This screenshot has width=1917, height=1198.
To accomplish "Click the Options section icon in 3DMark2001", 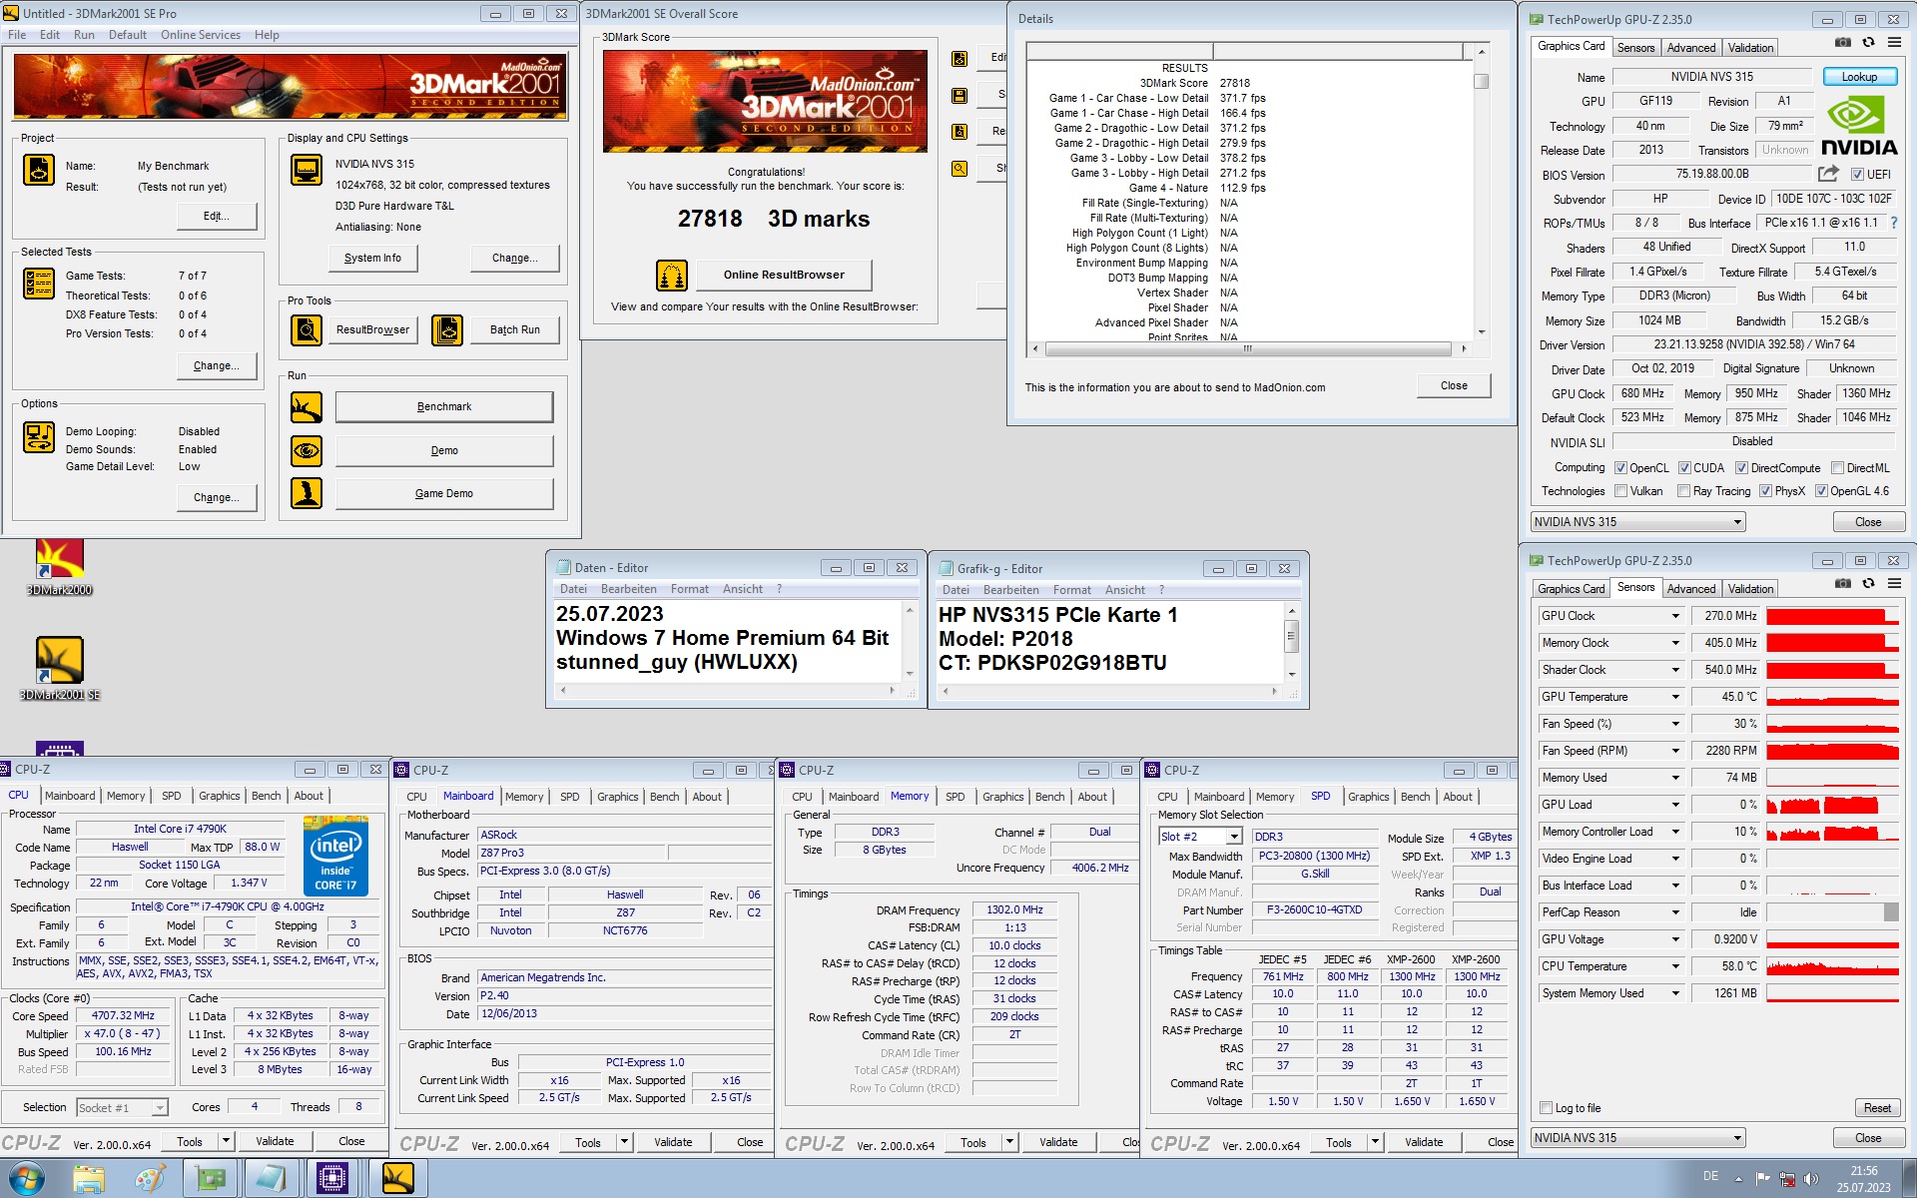I will coord(39,437).
